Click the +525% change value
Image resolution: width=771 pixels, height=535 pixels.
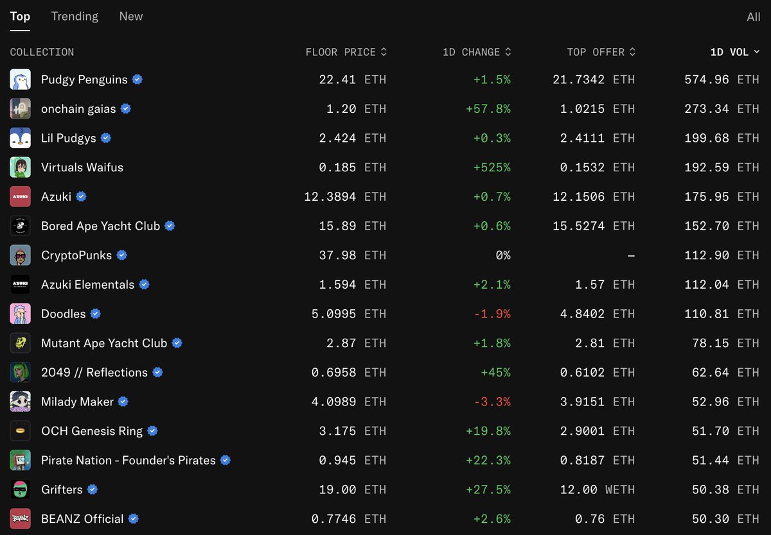pos(492,167)
